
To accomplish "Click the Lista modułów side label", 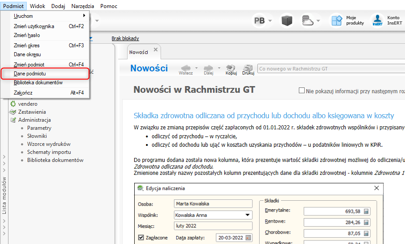I will click(4, 195).
